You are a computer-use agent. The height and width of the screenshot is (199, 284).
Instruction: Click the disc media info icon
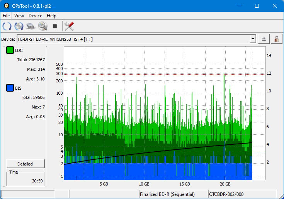point(19,26)
